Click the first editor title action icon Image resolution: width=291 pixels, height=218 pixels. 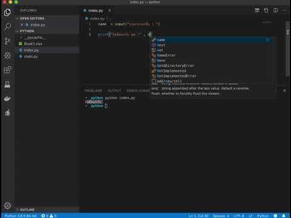[x=257, y=10]
